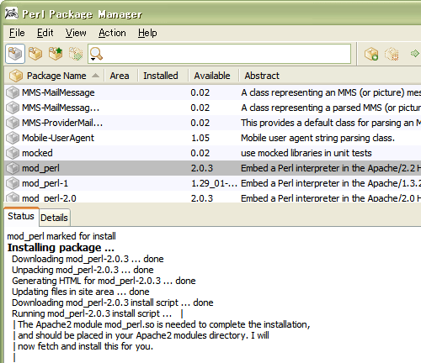Switch to the Status tab
The image size is (421, 363).
pos(21,216)
